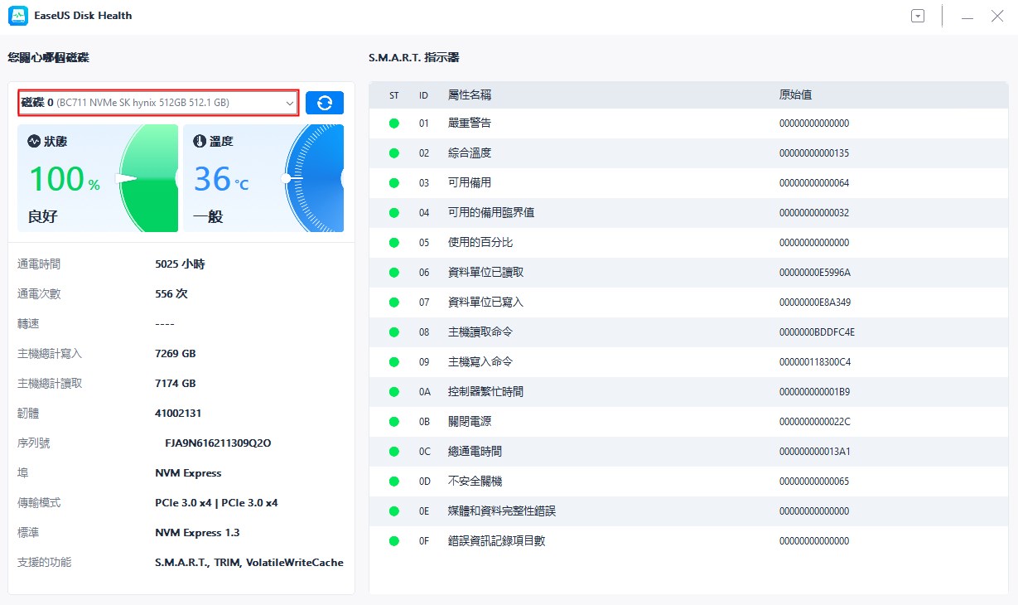
Task: Select raw value 00000000E5996A
Action: click(815, 273)
